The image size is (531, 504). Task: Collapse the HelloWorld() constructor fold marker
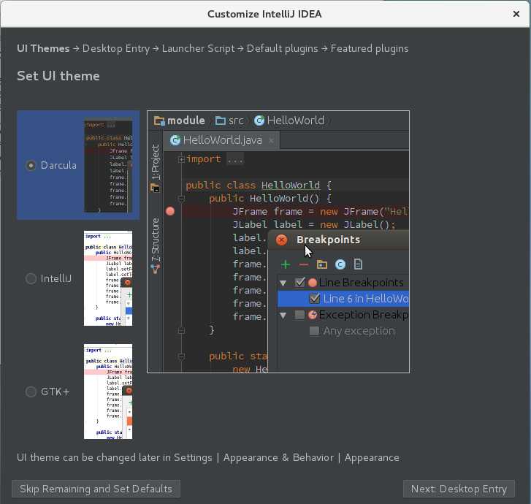pos(181,199)
